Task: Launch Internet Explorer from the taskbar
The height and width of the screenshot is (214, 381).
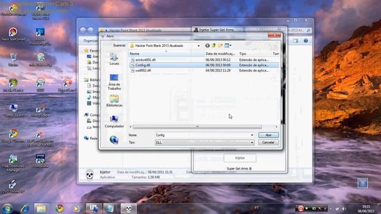Action: click(24, 209)
